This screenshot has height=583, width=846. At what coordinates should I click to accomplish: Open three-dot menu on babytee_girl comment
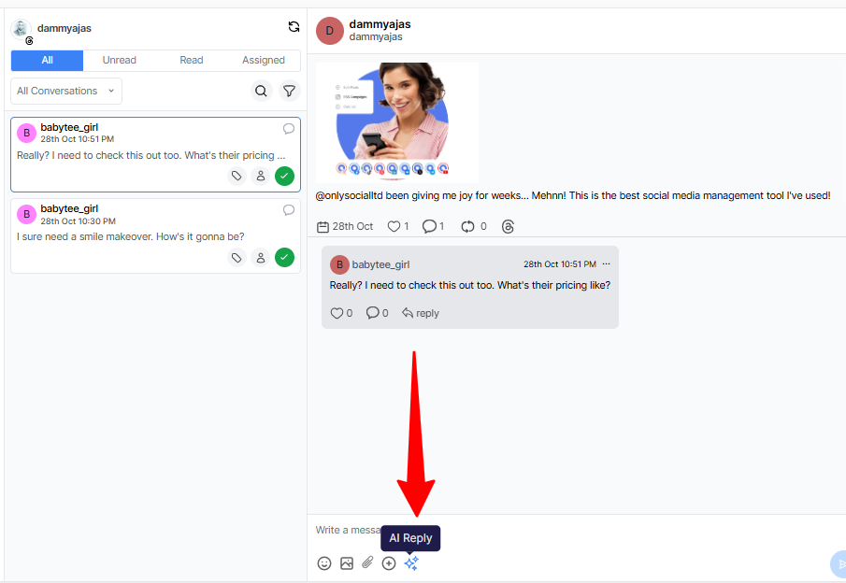pos(606,264)
